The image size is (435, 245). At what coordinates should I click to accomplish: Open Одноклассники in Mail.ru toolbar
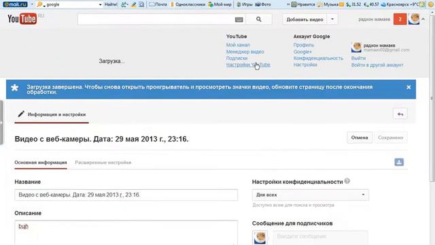[x=188, y=5]
